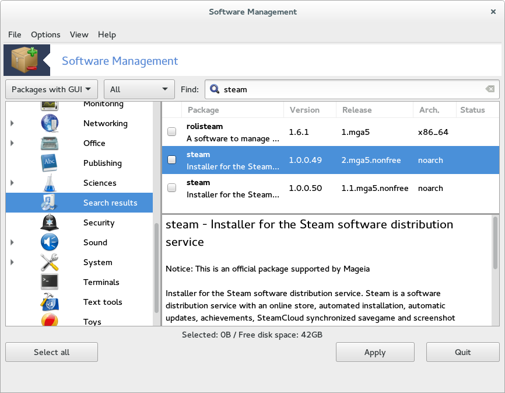505x393 pixels.
Task: Expand the Networking category tree
Action: (12, 123)
